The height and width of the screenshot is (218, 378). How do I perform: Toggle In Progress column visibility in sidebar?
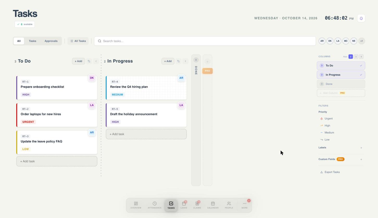coord(341,75)
